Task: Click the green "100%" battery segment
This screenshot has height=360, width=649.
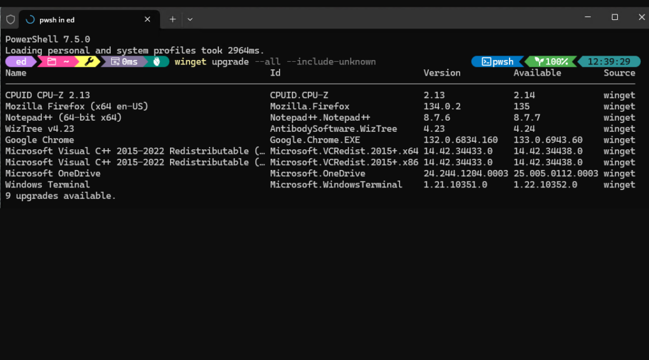Action: click(x=551, y=62)
